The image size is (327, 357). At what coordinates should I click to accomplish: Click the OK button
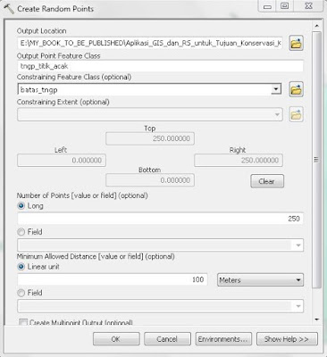point(116,339)
